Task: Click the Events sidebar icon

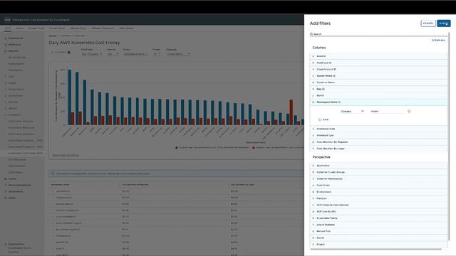Action: [6, 178]
